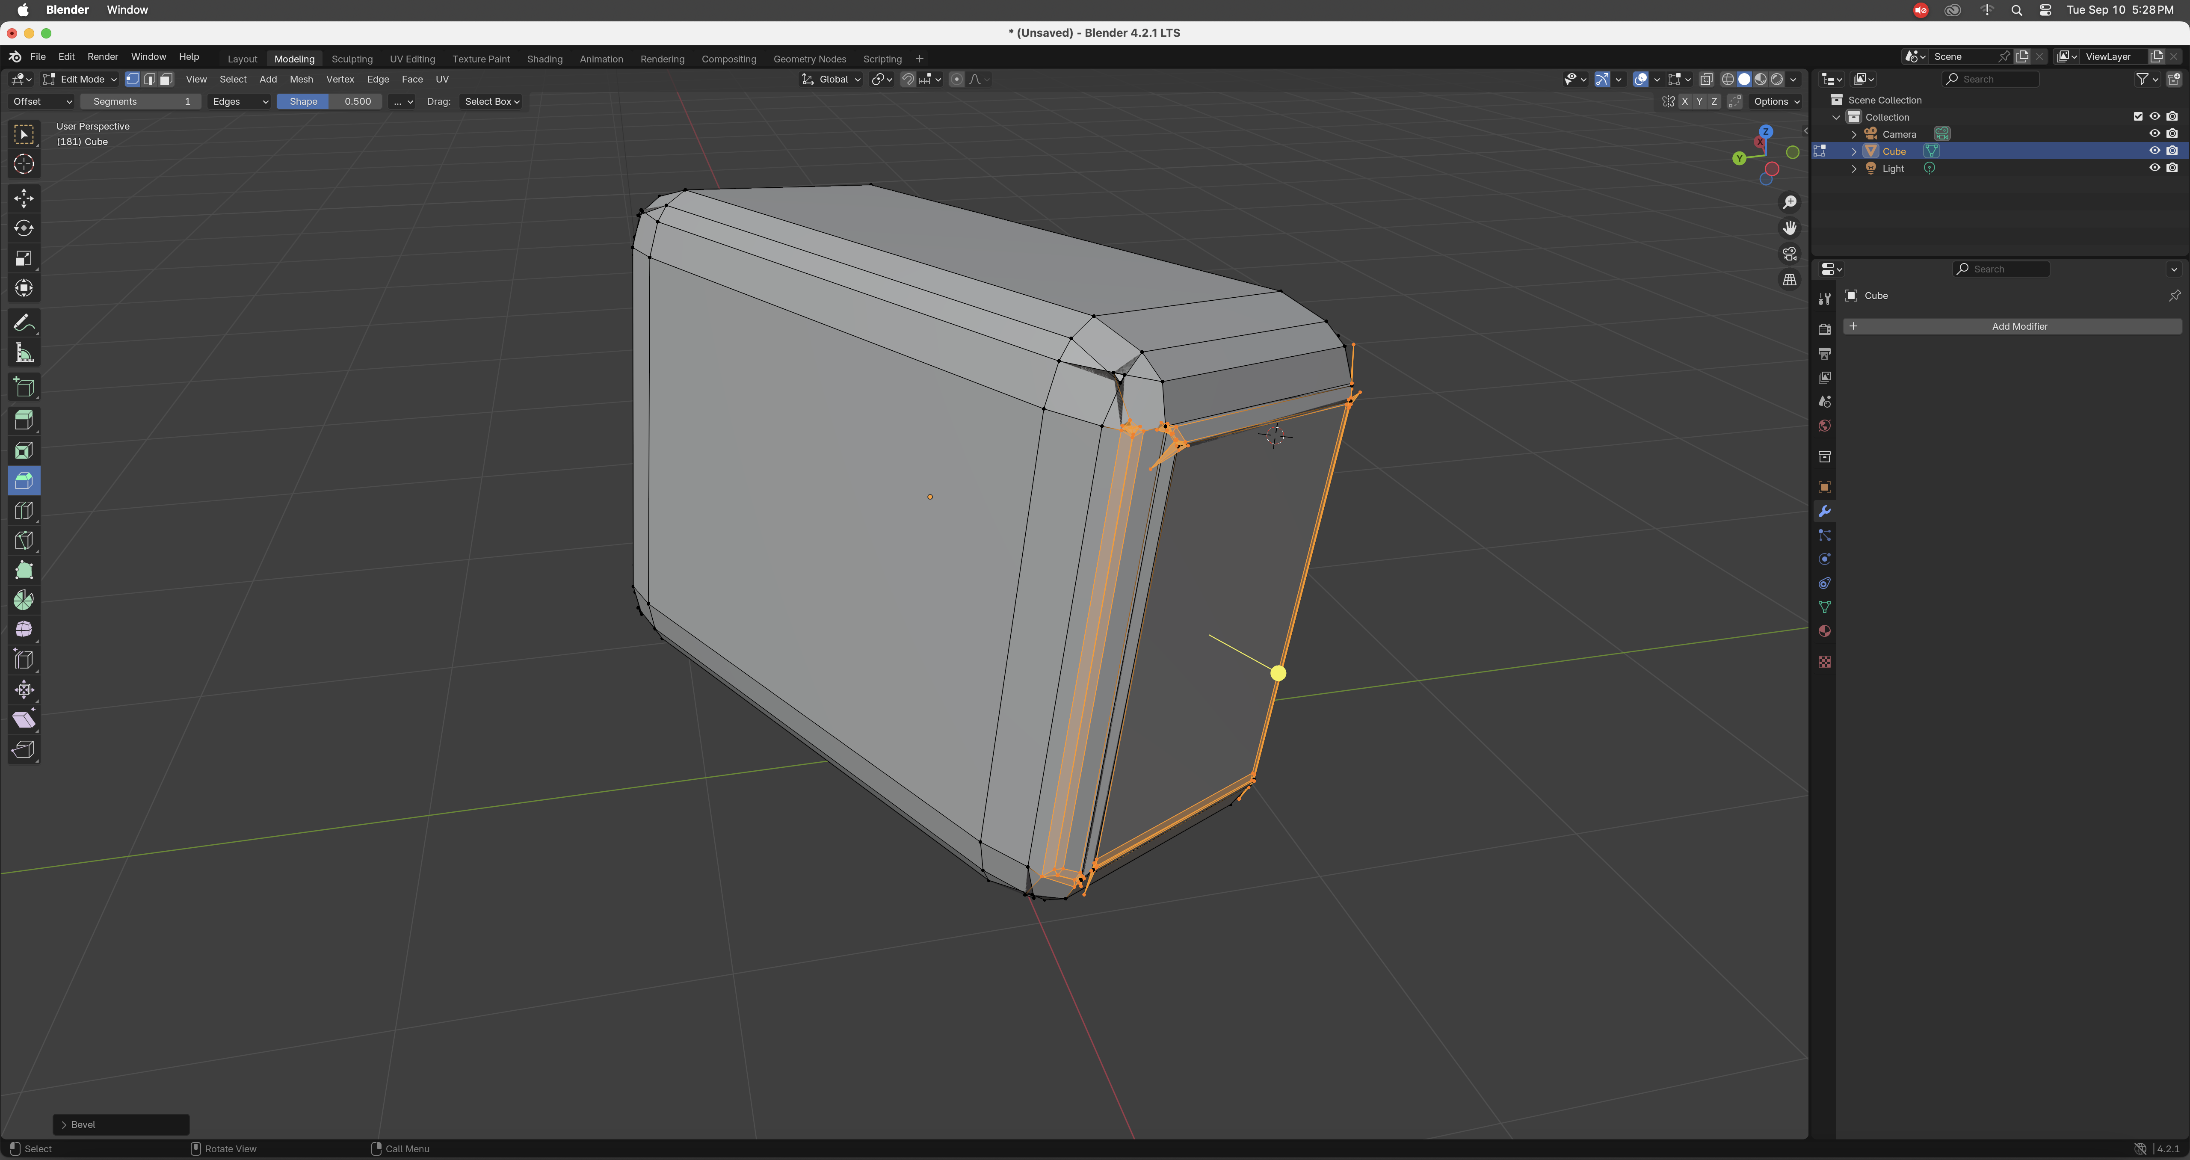Uncheck Collection exclude checkbox
The width and height of the screenshot is (2190, 1160).
point(2137,116)
